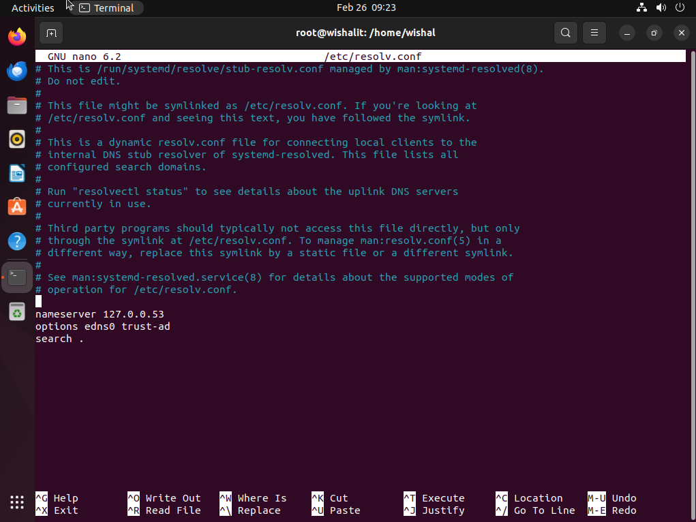The image size is (696, 522).
Task: Open the Help application
Action: click(17, 241)
